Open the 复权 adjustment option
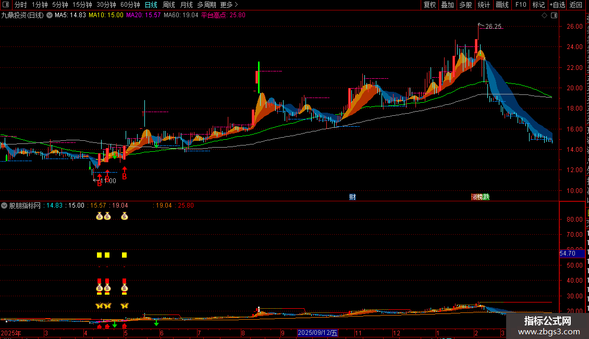The height and width of the screenshot is (339, 589). pos(430,5)
